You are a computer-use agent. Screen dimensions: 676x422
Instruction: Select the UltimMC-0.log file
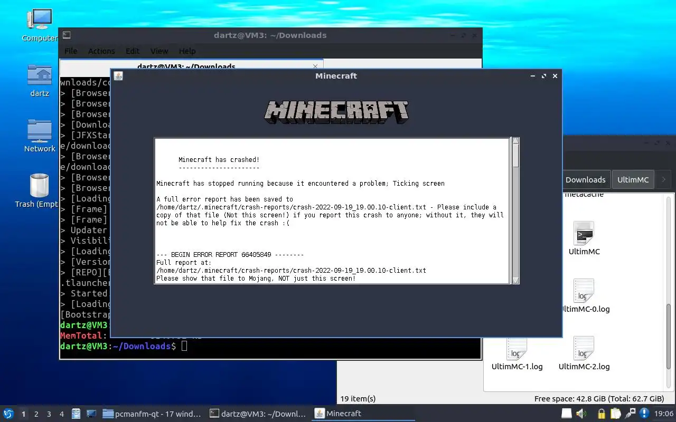[x=584, y=296]
